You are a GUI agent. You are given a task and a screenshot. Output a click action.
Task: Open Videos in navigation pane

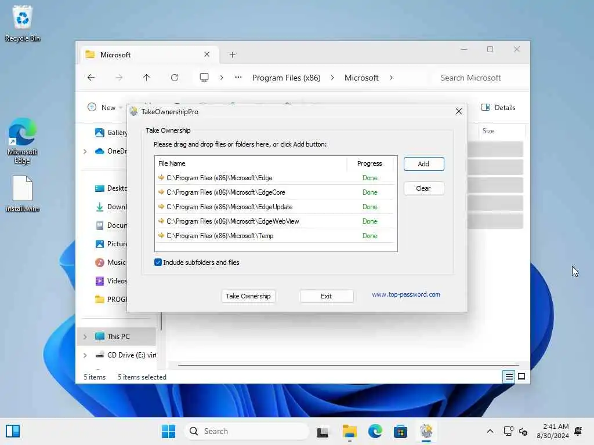coord(111,281)
